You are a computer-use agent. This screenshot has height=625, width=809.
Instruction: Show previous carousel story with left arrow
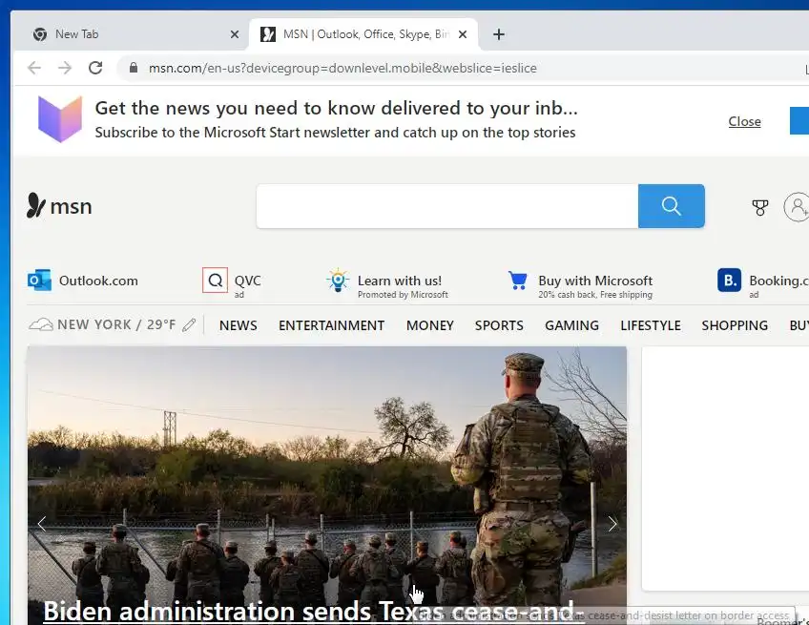point(42,524)
